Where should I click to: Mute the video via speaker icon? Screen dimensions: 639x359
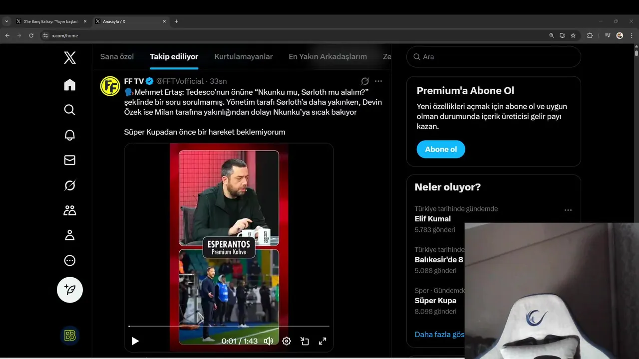tap(269, 341)
